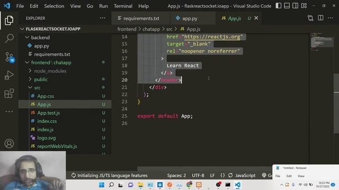Screen dimensions: 339x190
Task: Open the Windows Start menu
Action: [101, 185]
